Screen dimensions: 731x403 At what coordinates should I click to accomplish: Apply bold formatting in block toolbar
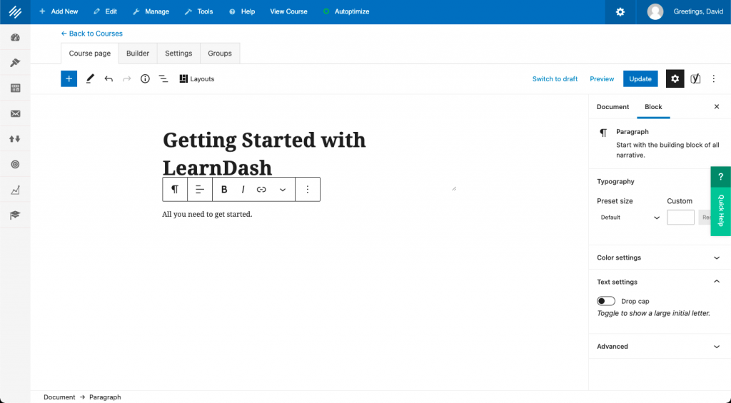pos(224,190)
